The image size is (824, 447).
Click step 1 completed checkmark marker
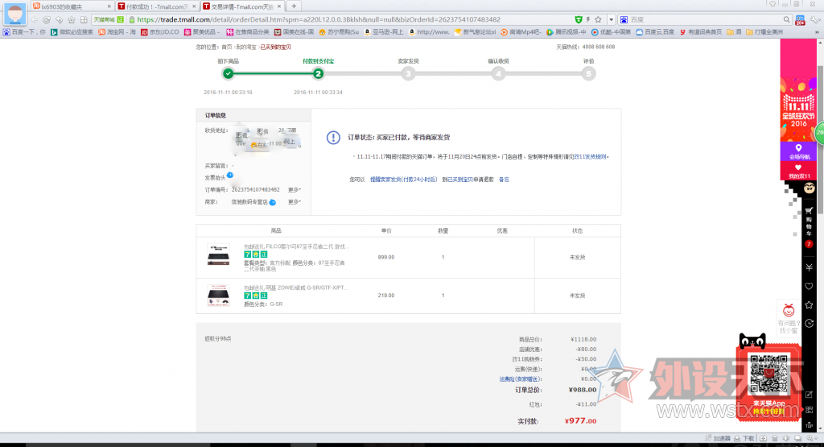(x=228, y=73)
